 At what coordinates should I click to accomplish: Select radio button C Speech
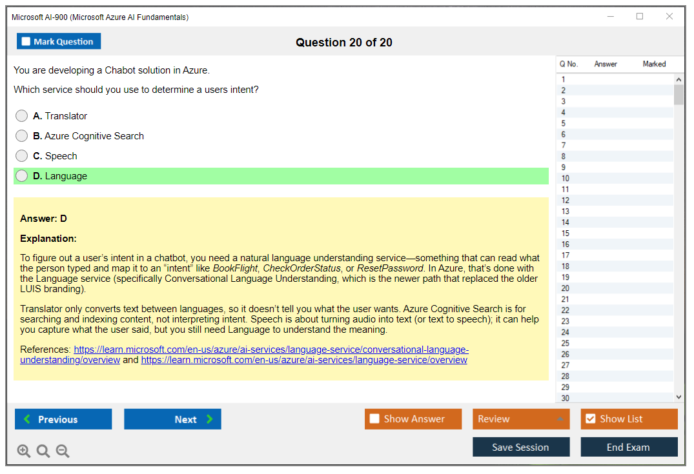point(21,156)
